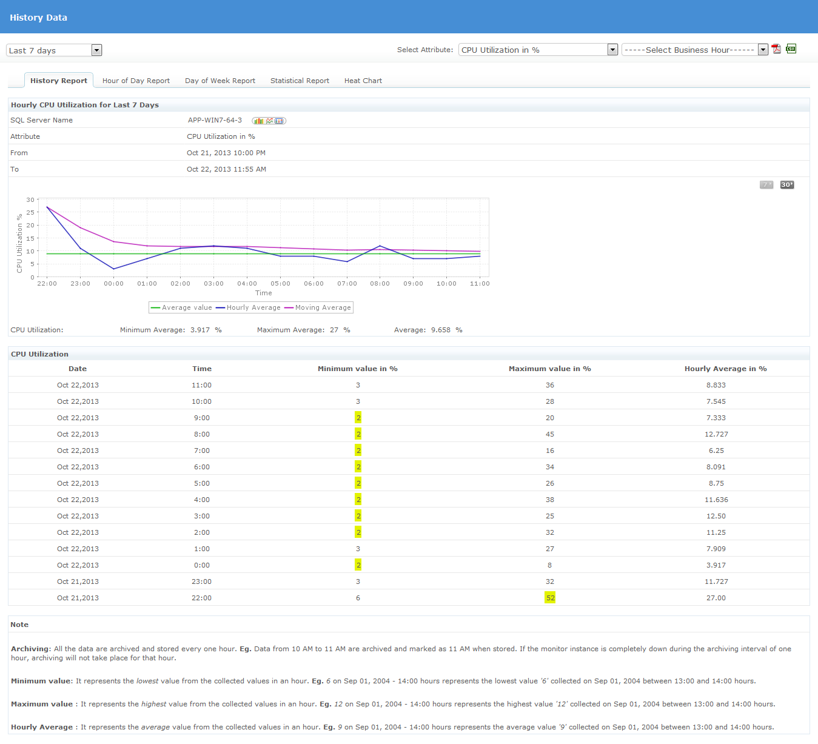Open the Hour of Day Report tab
This screenshot has height=744, width=818.
[x=136, y=81]
